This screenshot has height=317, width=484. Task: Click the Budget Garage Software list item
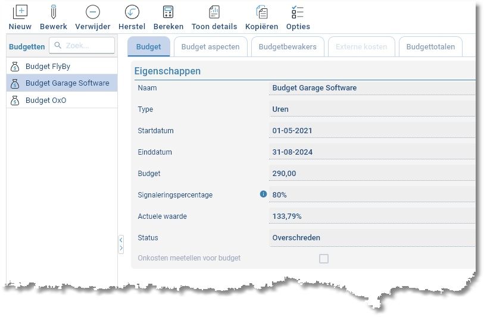[x=67, y=83]
